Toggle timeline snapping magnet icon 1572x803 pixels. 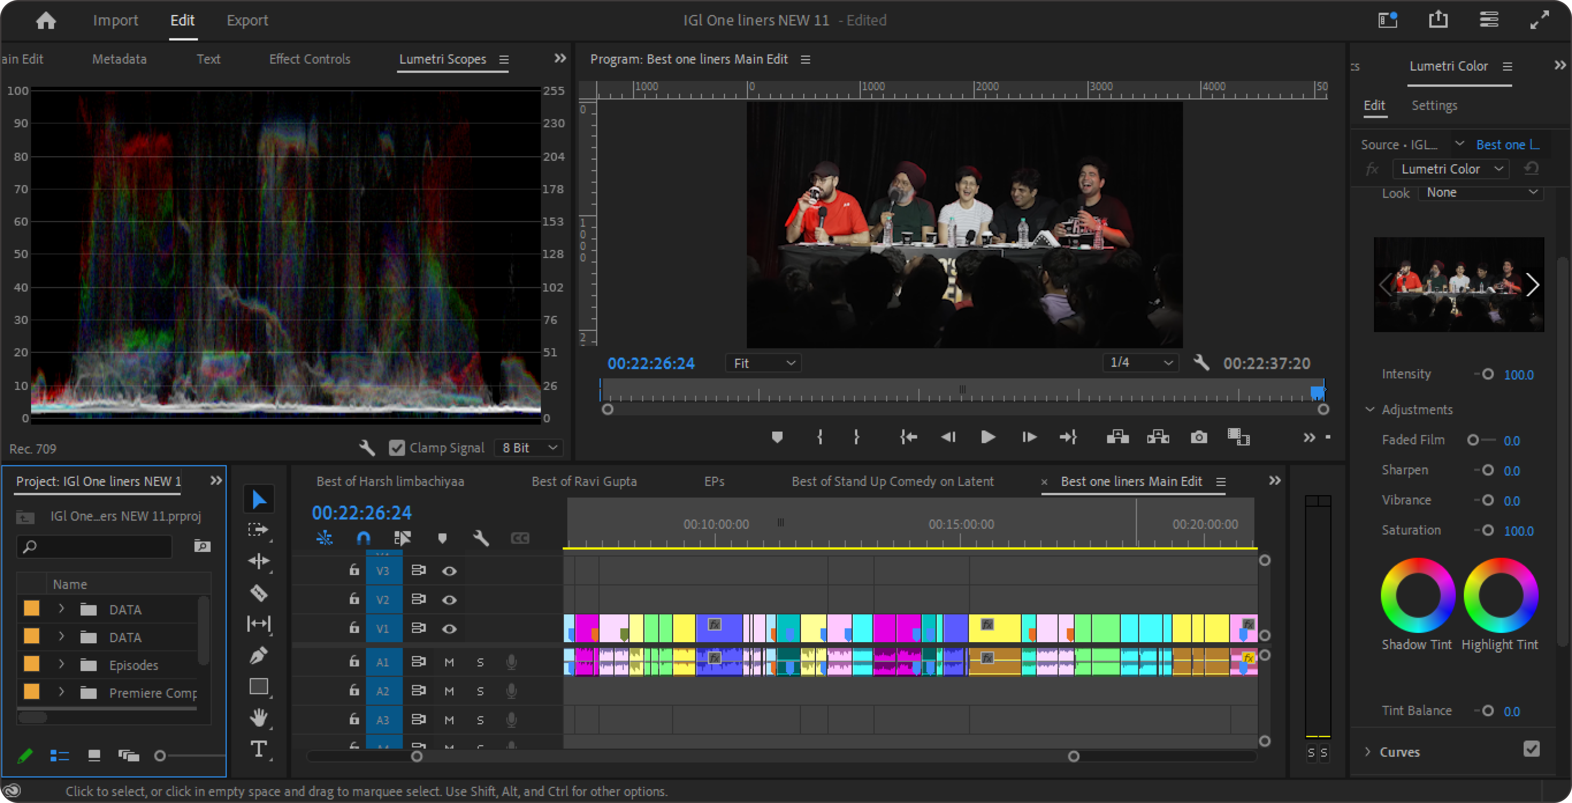pos(363,537)
